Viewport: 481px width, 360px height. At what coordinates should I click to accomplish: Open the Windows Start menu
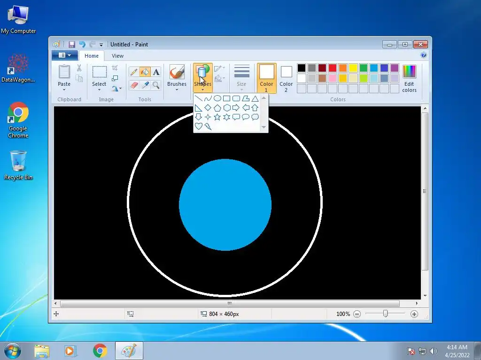[x=13, y=351]
